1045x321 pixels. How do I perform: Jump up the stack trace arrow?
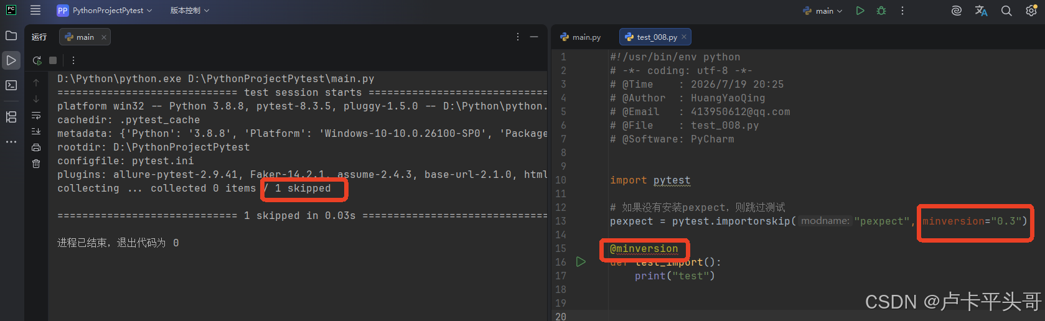[x=36, y=82]
